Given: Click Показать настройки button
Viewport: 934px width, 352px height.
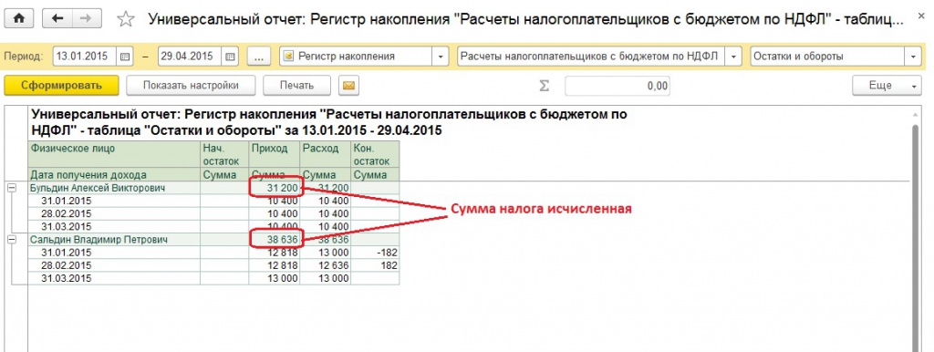Looking at the screenshot, I should pos(191,86).
